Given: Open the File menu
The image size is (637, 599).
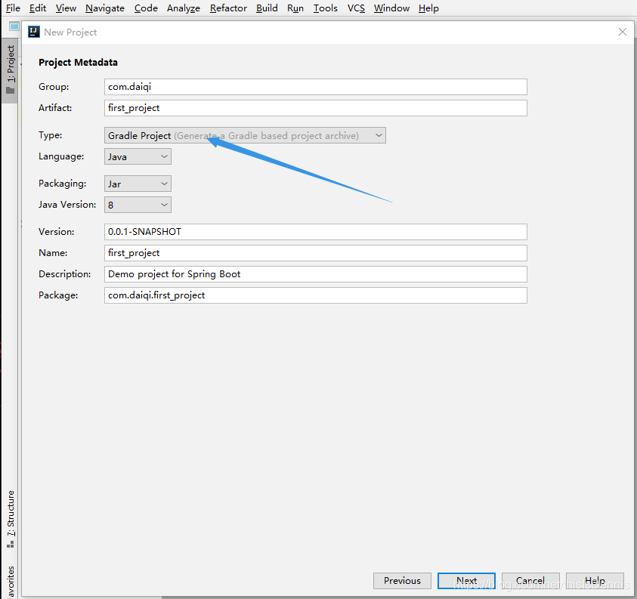Looking at the screenshot, I should pos(13,8).
